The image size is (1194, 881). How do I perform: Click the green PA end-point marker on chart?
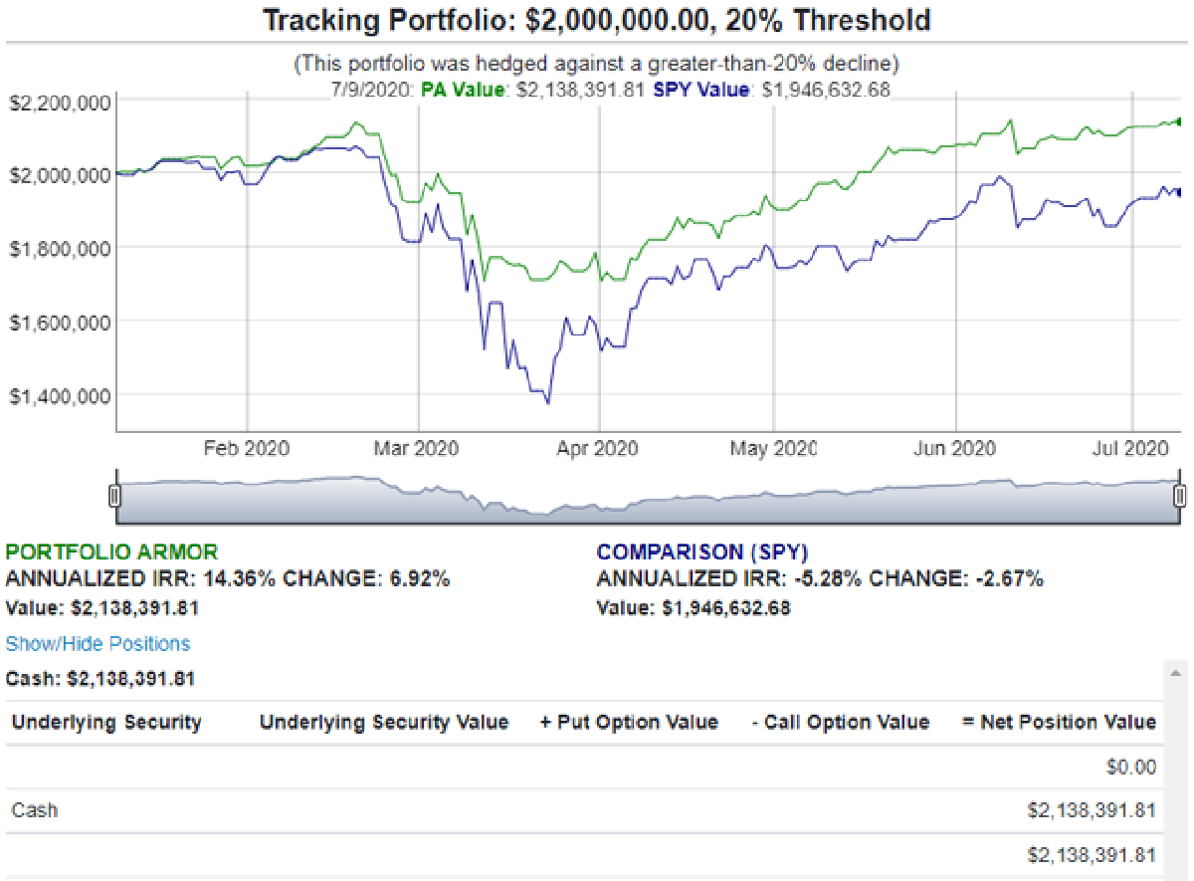pyautogui.click(x=1179, y=121)
